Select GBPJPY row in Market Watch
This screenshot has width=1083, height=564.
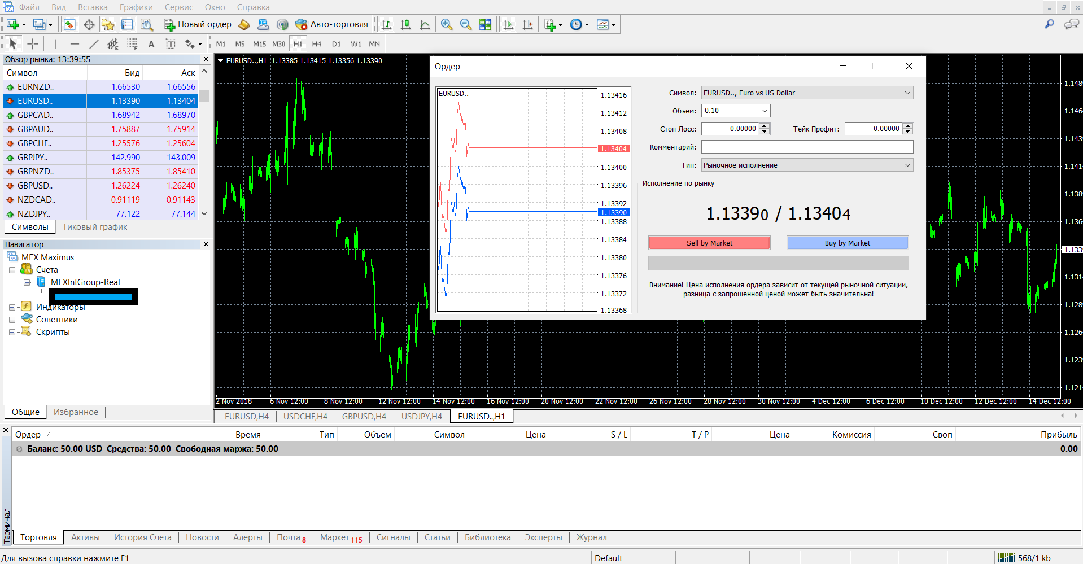tap(101, 158)
